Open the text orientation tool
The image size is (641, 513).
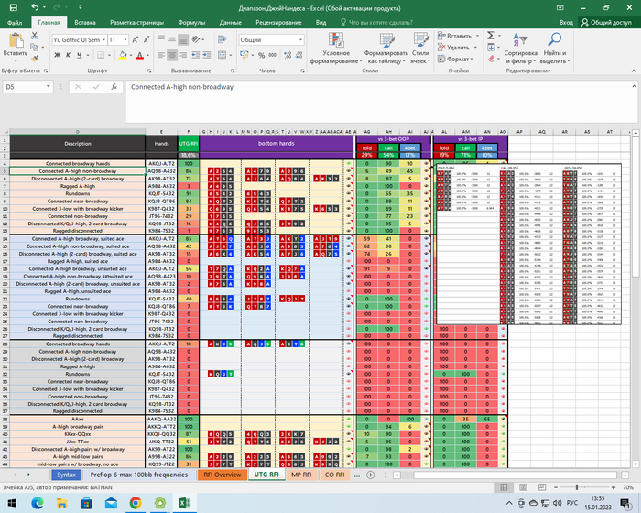197,39
